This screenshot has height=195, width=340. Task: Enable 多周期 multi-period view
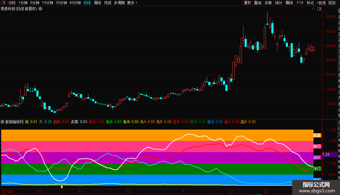(x=119, y=3)
